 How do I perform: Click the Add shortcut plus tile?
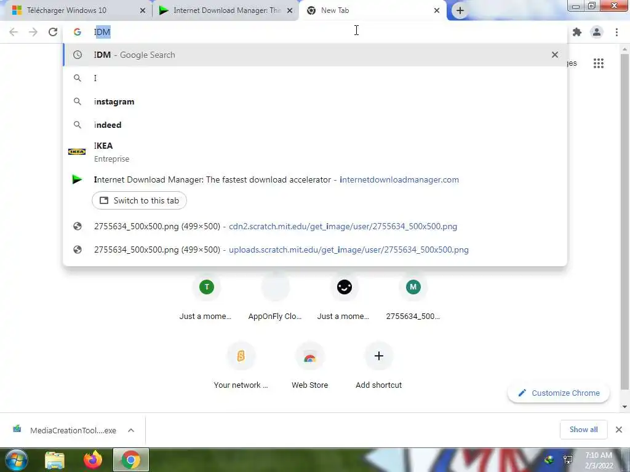(x=378, y=365)
